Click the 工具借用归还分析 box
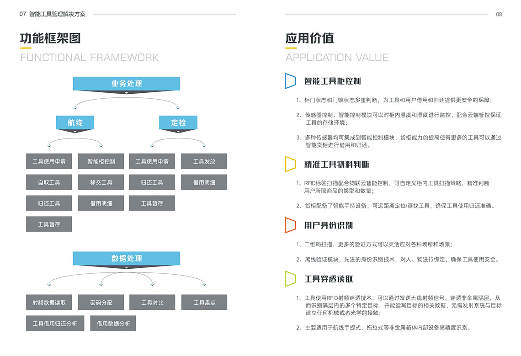521x356 pixels. click(55, 324)
